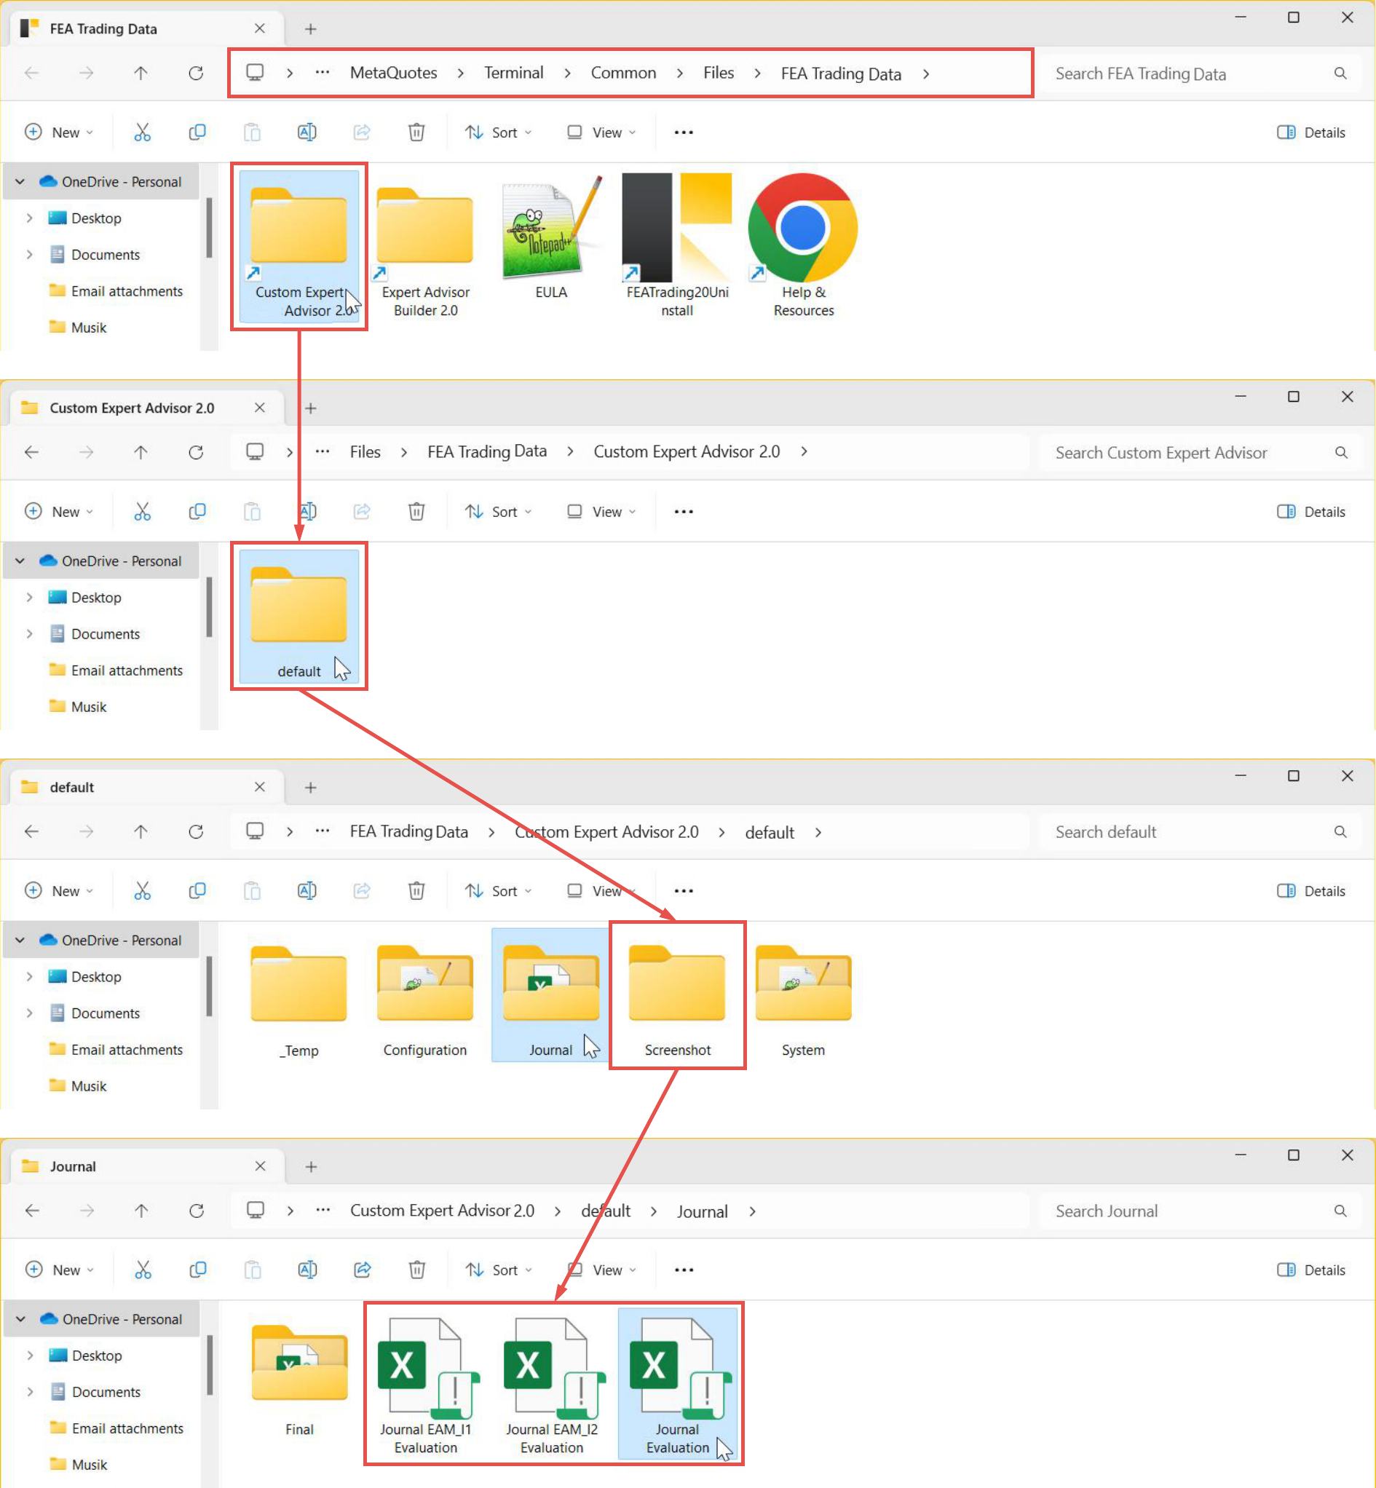
Task: Open New dropdown in FEA Trading Data window
Action: [60, 132]
